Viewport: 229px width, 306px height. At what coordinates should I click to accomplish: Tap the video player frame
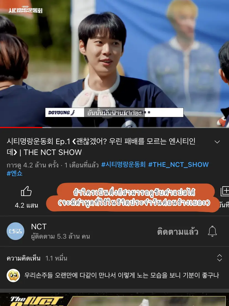click(114, 63)
